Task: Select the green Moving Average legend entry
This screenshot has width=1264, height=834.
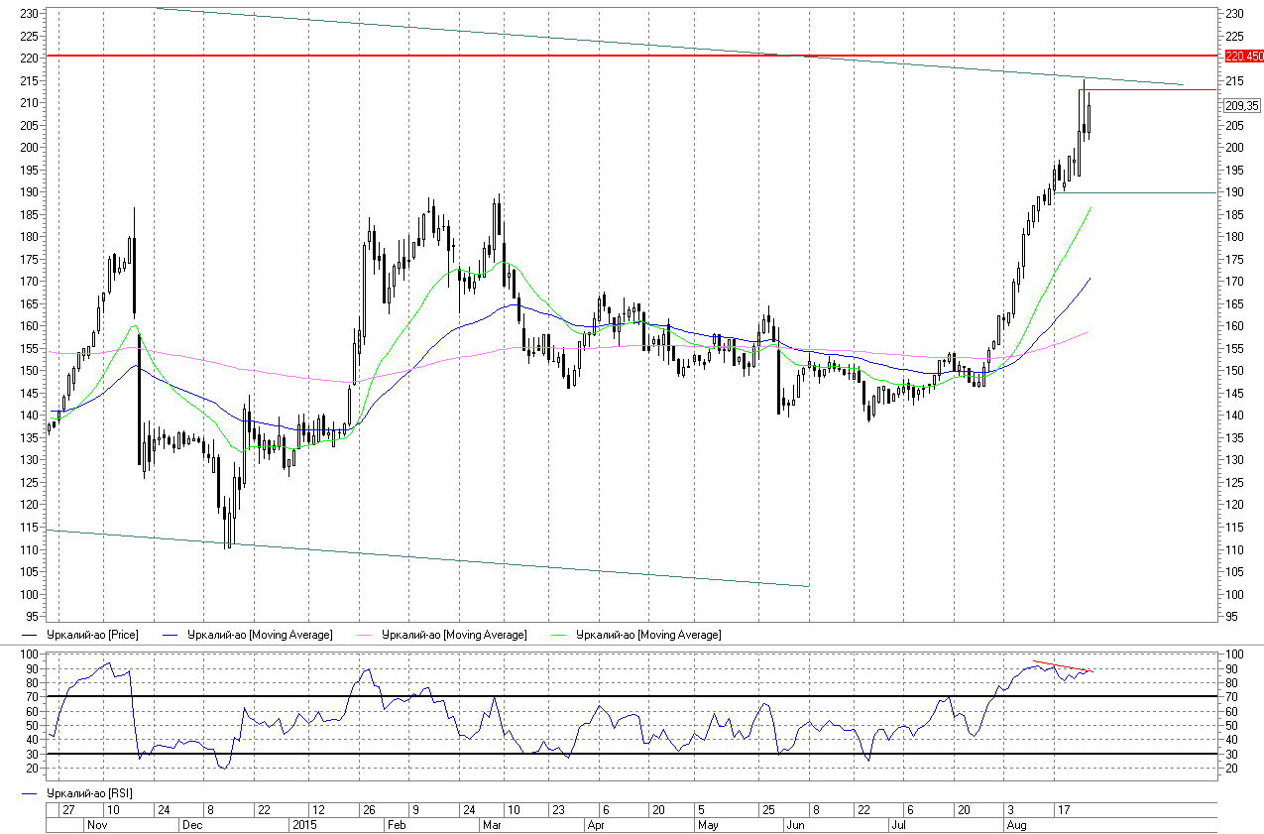Action: coord(648,634)
